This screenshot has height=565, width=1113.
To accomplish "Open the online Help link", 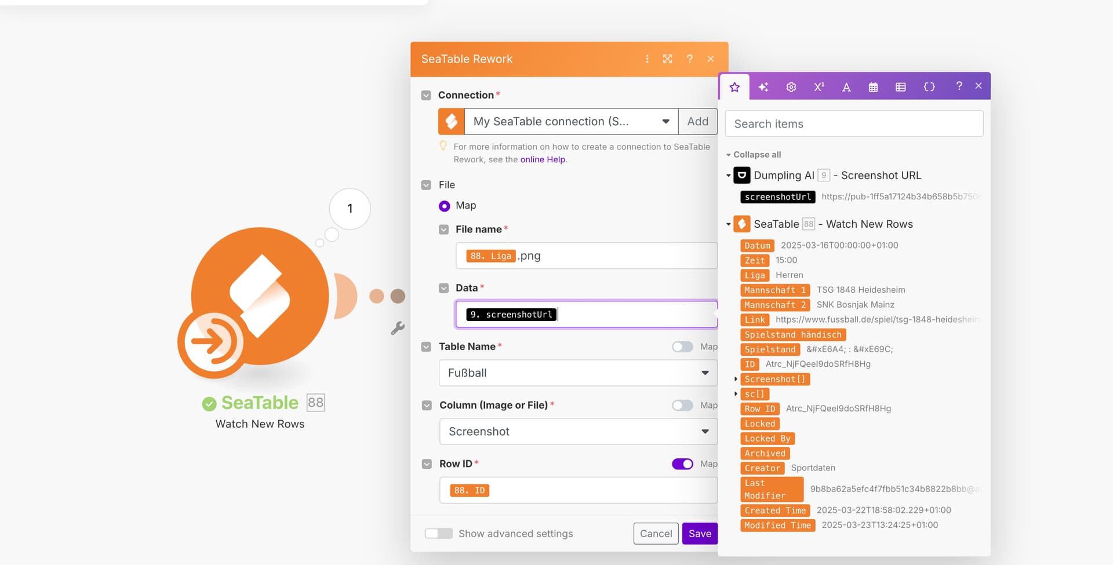I will [x=543, y=159].
